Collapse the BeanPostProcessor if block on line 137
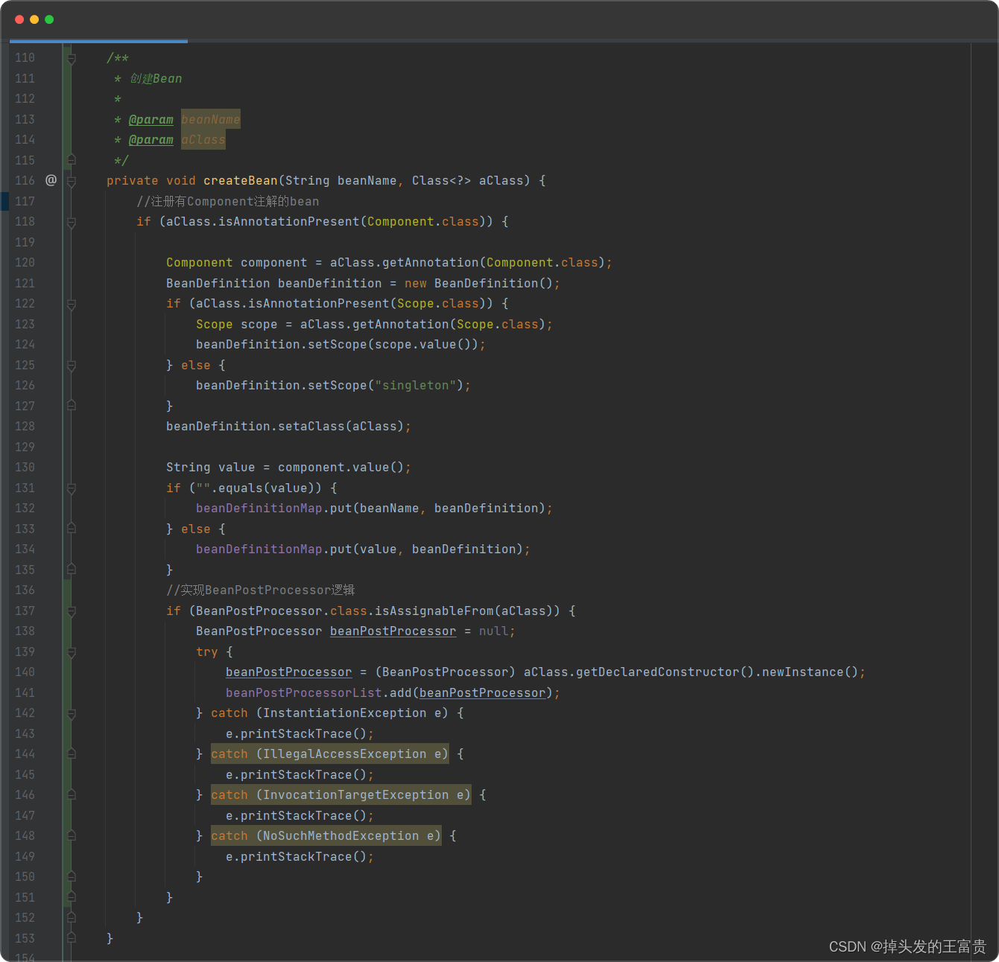 pyautogui.click(x=72, y=611)
